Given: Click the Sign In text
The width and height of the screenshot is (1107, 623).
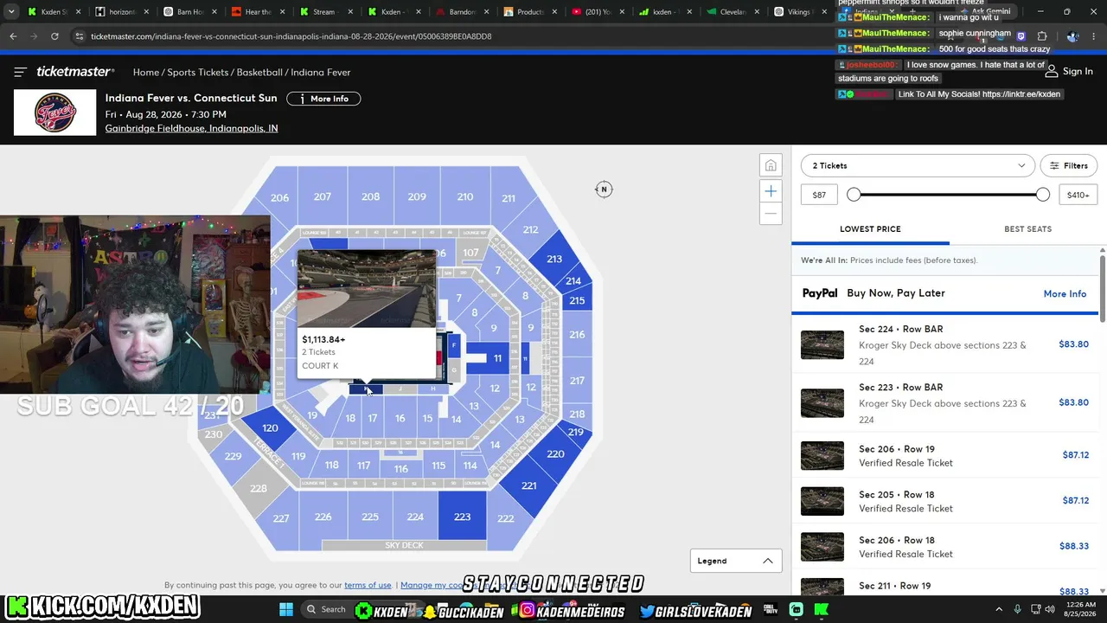Looking at the screenshot, I should tap(1078, 71).
